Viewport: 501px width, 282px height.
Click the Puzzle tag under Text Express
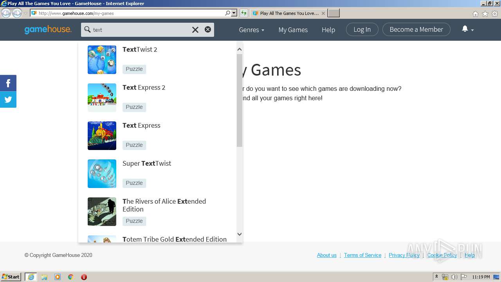(134, 145)
